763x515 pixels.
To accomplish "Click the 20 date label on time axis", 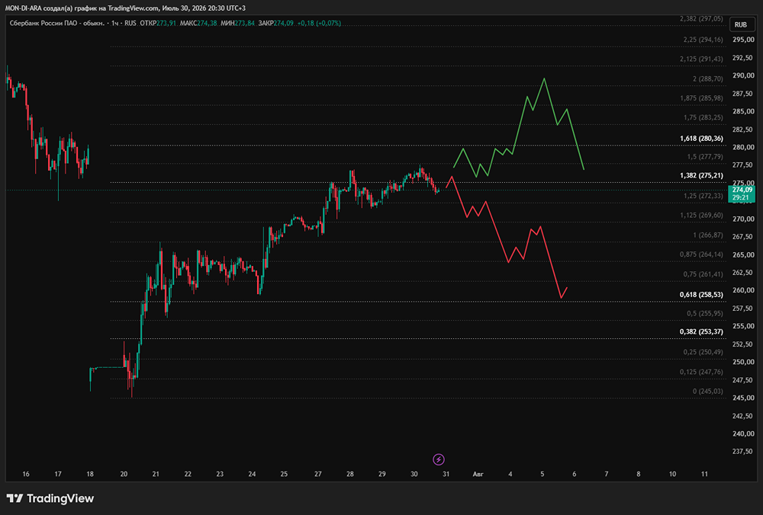I will click(124, 474).
